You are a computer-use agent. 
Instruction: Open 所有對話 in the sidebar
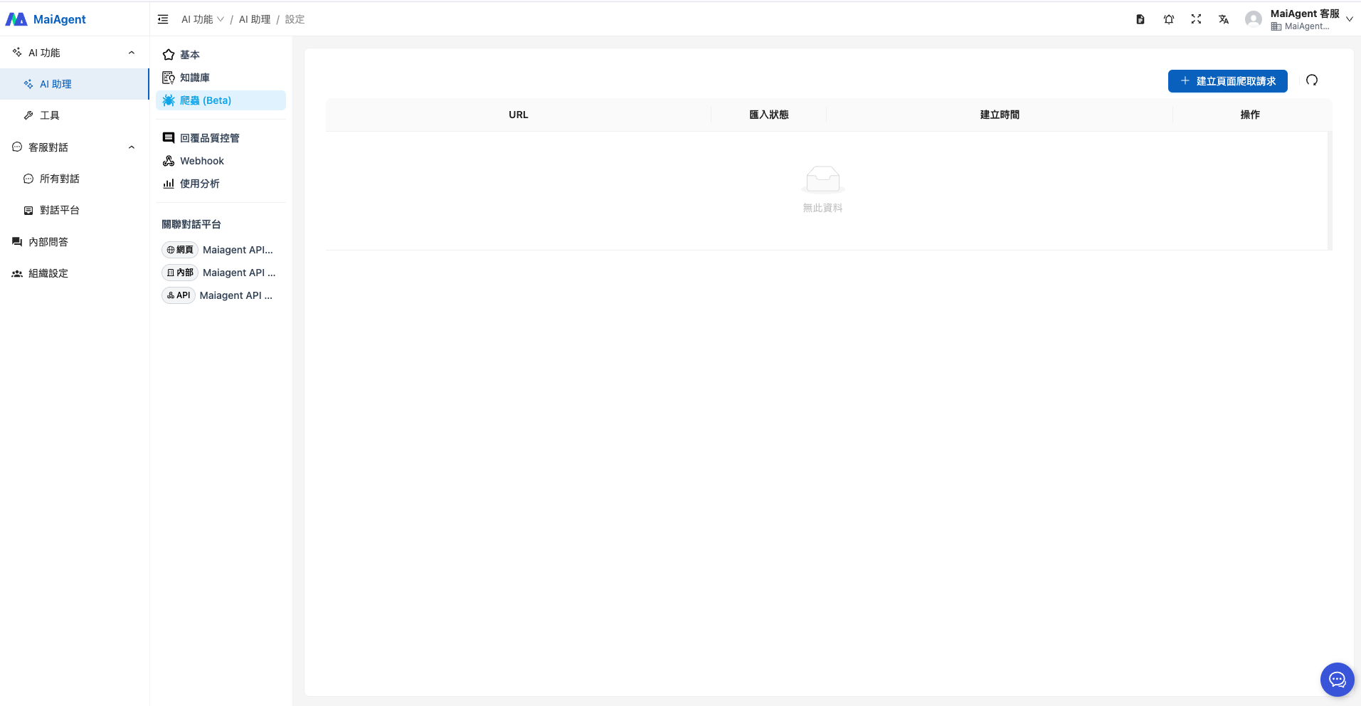click(x=59, y=179)
